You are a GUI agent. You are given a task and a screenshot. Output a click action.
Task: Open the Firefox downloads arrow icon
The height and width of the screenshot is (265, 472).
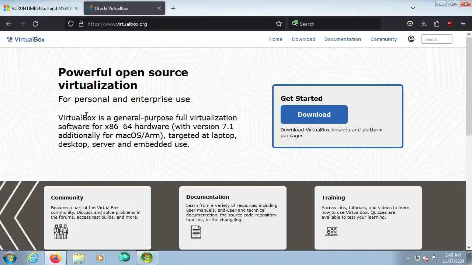tap(423, 24)
